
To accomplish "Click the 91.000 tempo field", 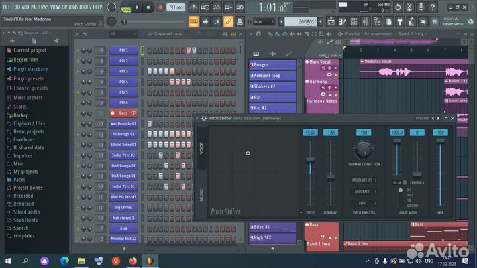I will pos(176,7).
